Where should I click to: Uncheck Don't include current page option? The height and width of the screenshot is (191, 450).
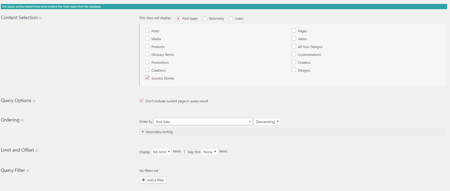point(141,101)
